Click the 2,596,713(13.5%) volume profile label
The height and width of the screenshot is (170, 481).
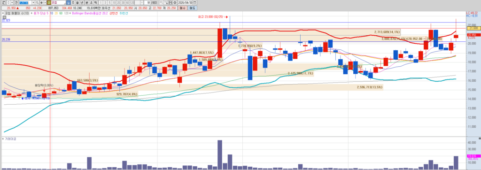(370, 87)
